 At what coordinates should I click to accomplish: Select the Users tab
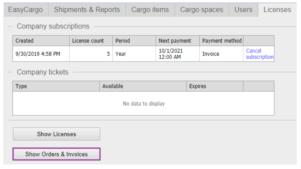[x=243, y=10]
